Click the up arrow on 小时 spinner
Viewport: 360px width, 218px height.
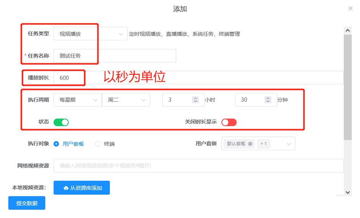coord(195,98)
